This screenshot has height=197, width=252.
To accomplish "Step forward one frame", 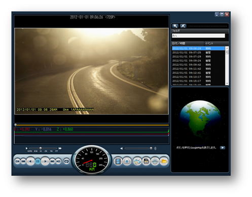I will pyautogui.click(x=58, y=162).
